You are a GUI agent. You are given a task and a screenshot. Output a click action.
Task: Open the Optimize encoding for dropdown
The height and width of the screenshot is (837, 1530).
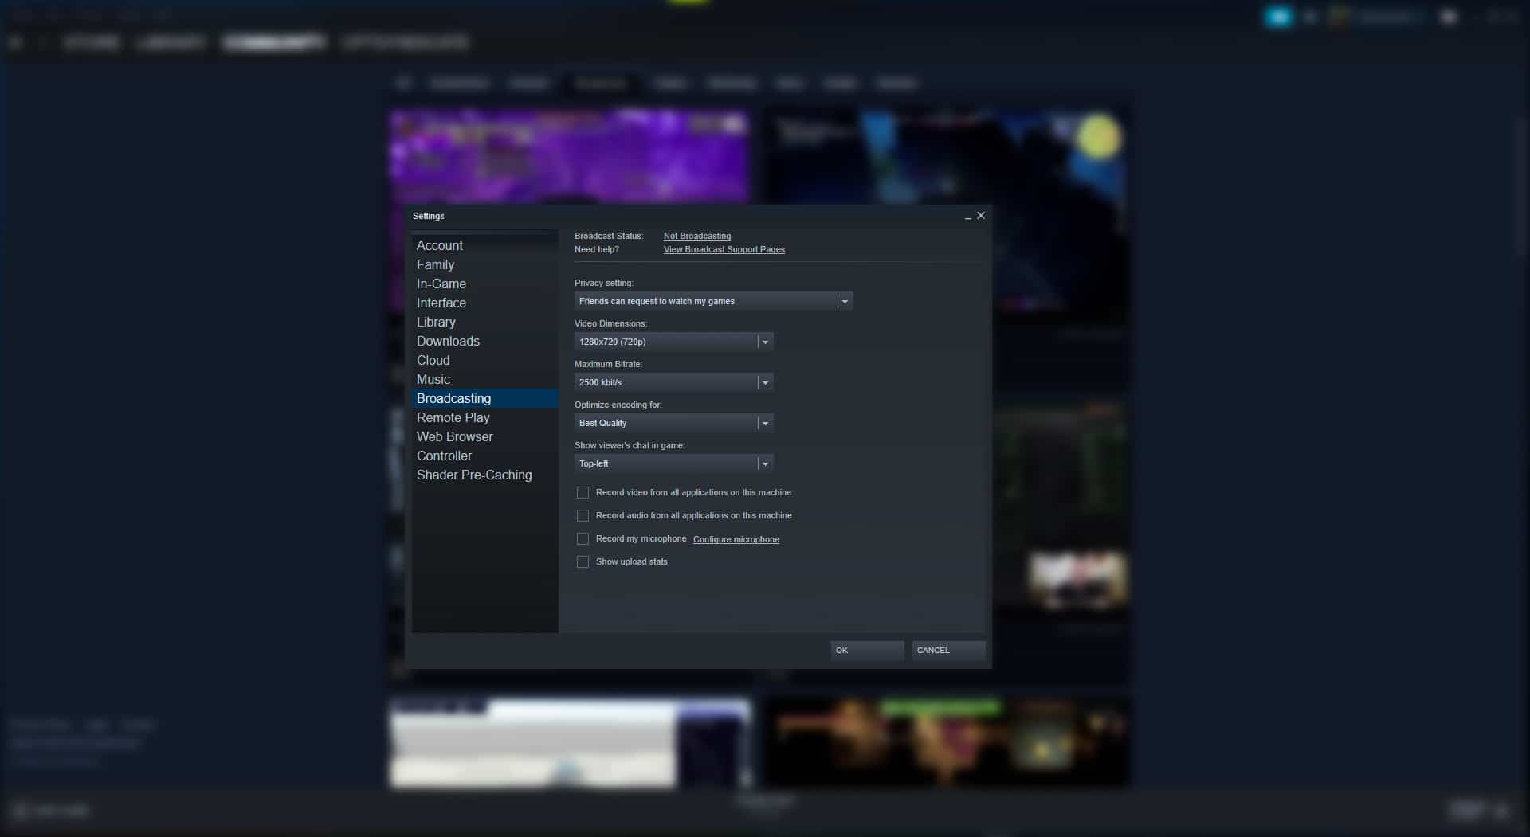click(764, 423)
